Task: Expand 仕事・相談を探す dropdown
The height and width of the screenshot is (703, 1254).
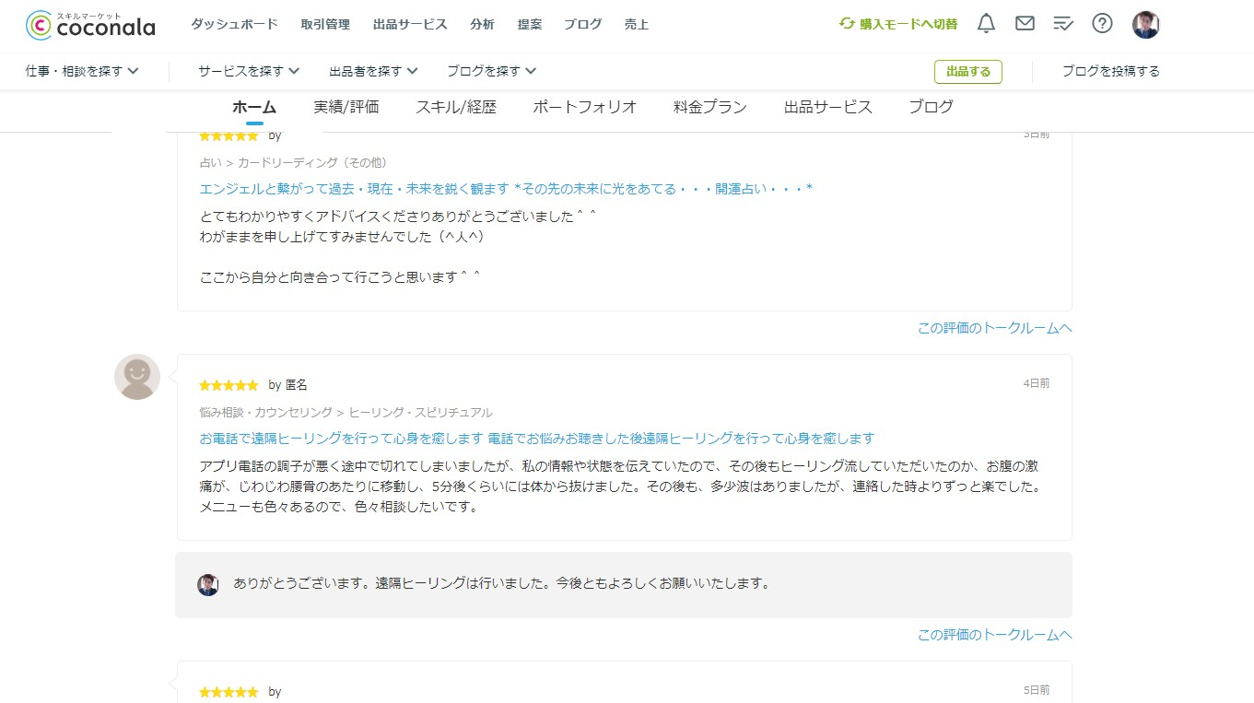Action: (82, 71)
